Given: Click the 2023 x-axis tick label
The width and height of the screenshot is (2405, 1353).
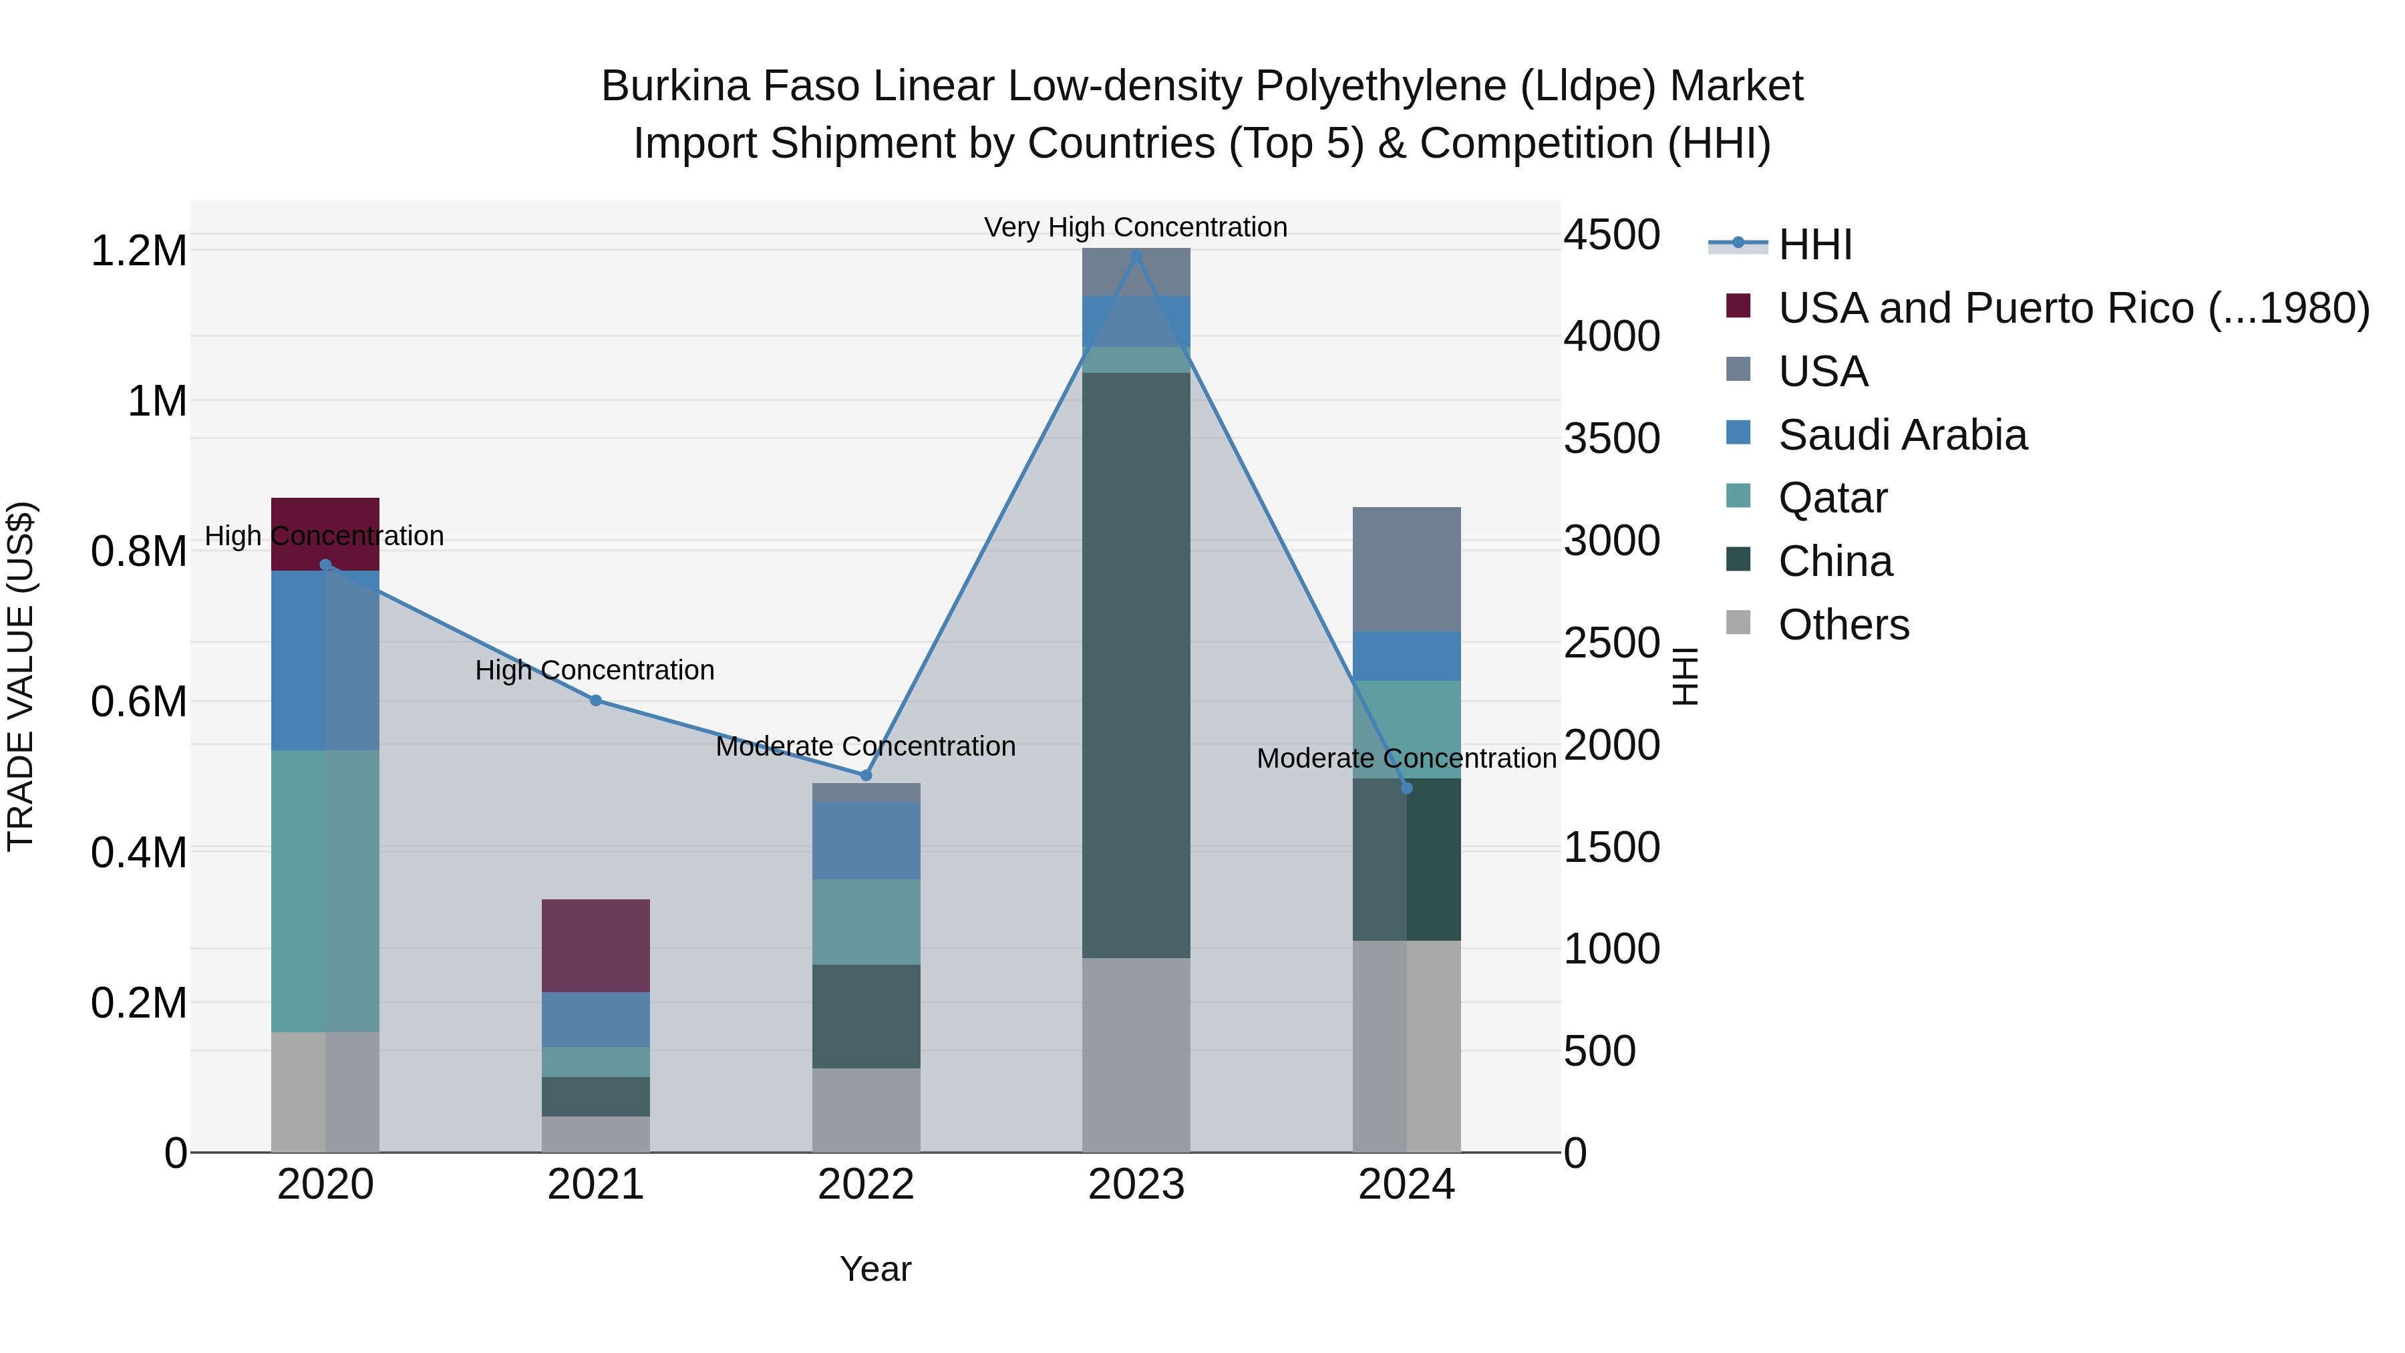Looking at the screenshot, I should pos(1136,1185).
